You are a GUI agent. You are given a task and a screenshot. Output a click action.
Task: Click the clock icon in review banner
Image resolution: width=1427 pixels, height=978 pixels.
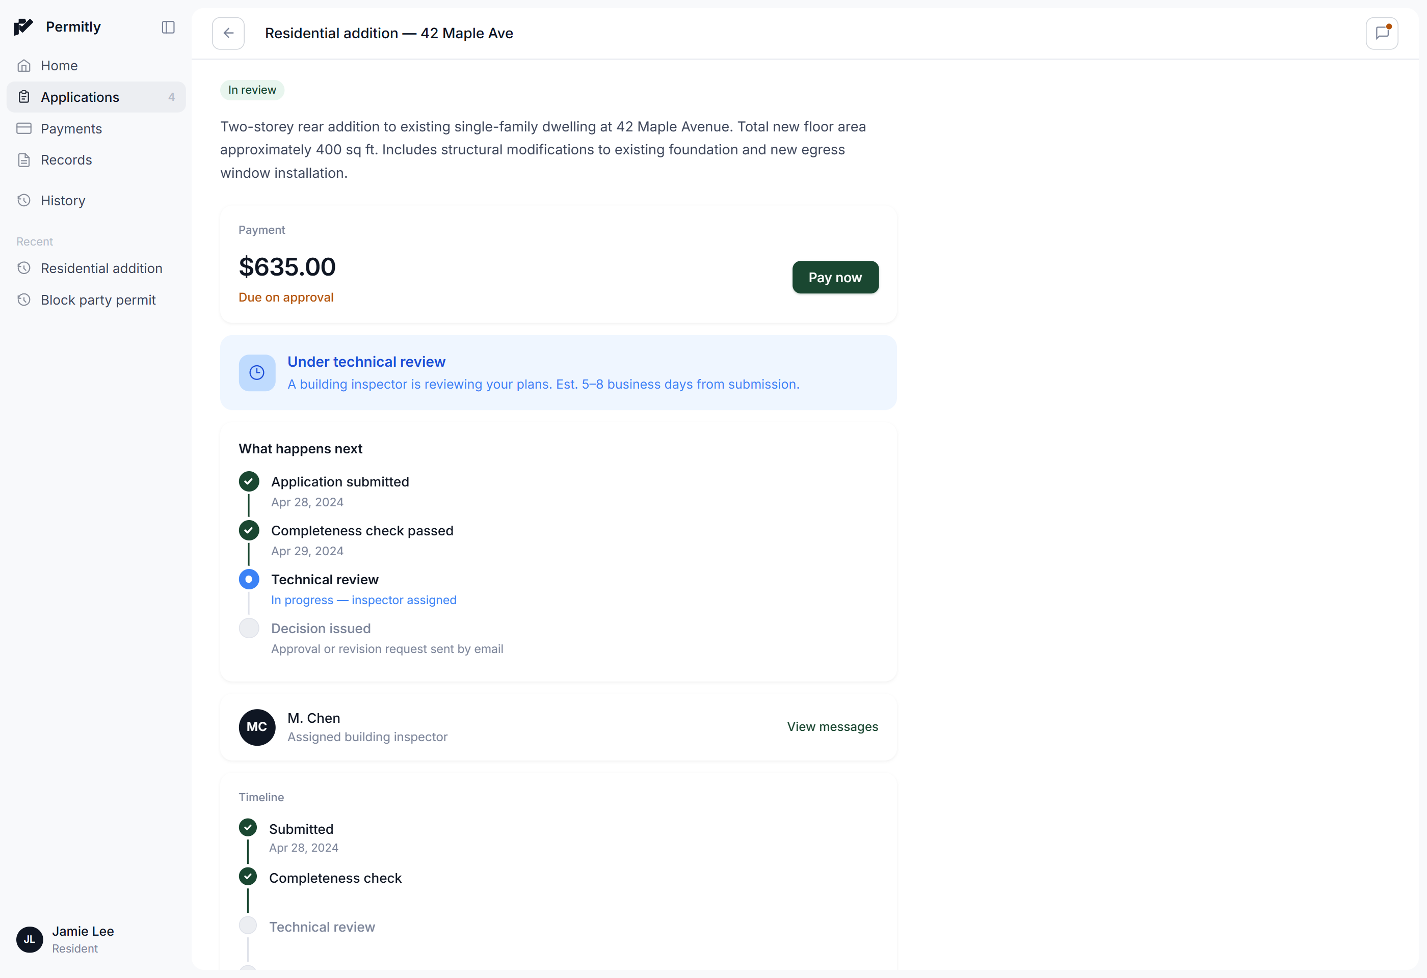click(257, 372)
